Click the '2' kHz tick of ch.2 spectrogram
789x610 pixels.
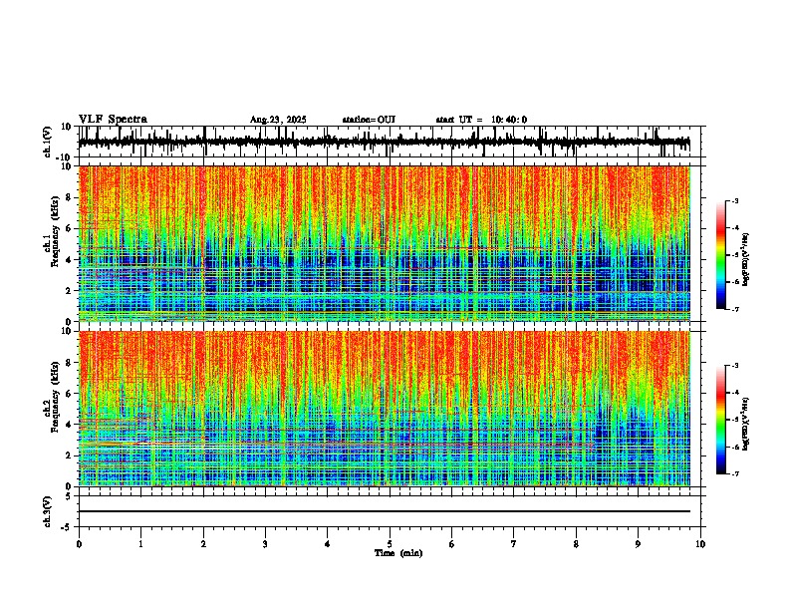pyautogui.click(x=70, y=456)
